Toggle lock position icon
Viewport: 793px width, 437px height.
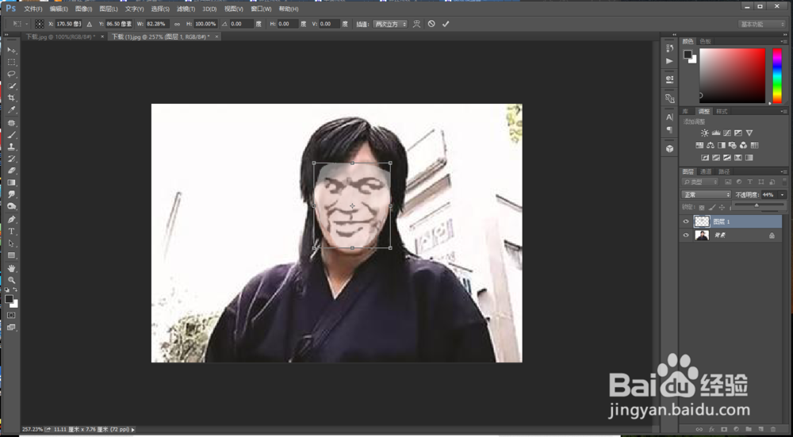[x=722, y=207]
